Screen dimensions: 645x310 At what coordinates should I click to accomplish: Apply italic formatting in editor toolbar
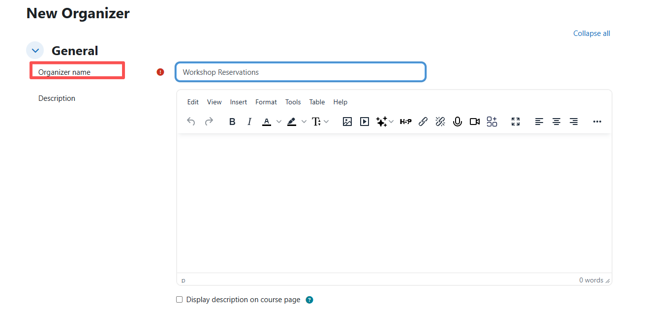click(x=249, y=122)
